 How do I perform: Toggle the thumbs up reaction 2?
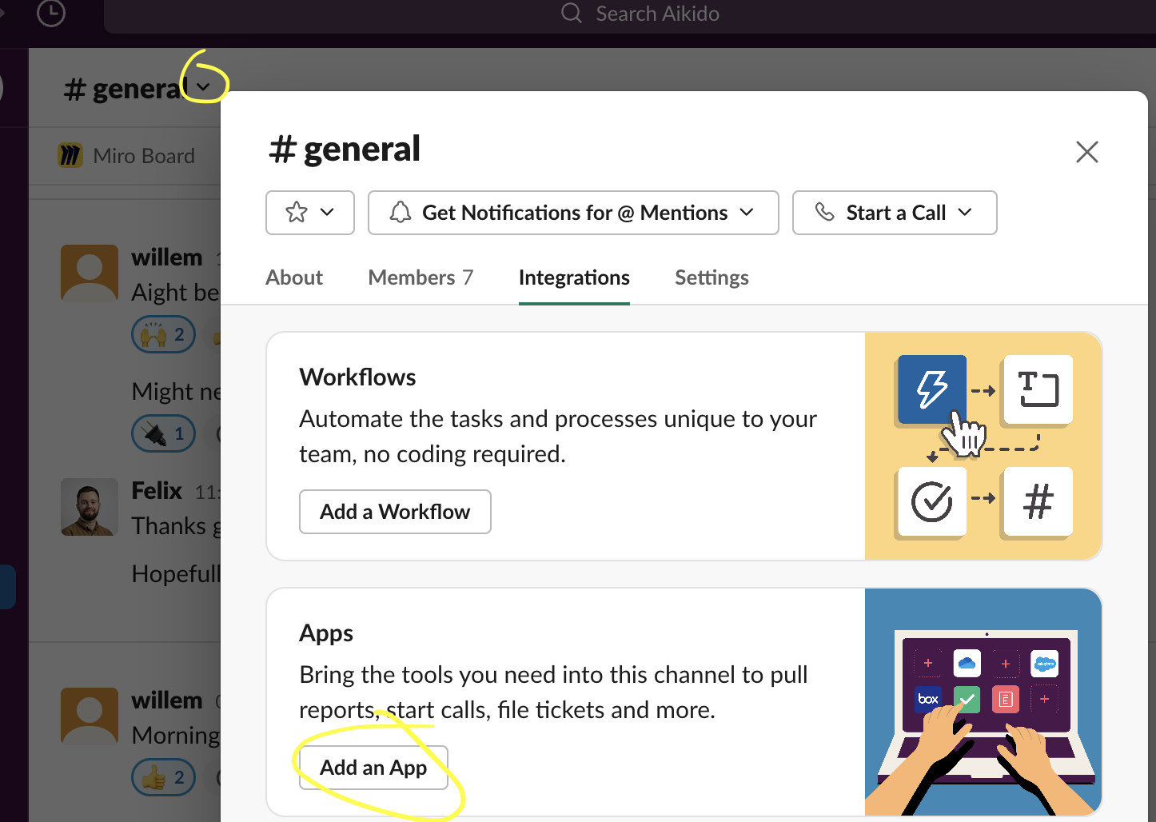(x=163, y=777)
